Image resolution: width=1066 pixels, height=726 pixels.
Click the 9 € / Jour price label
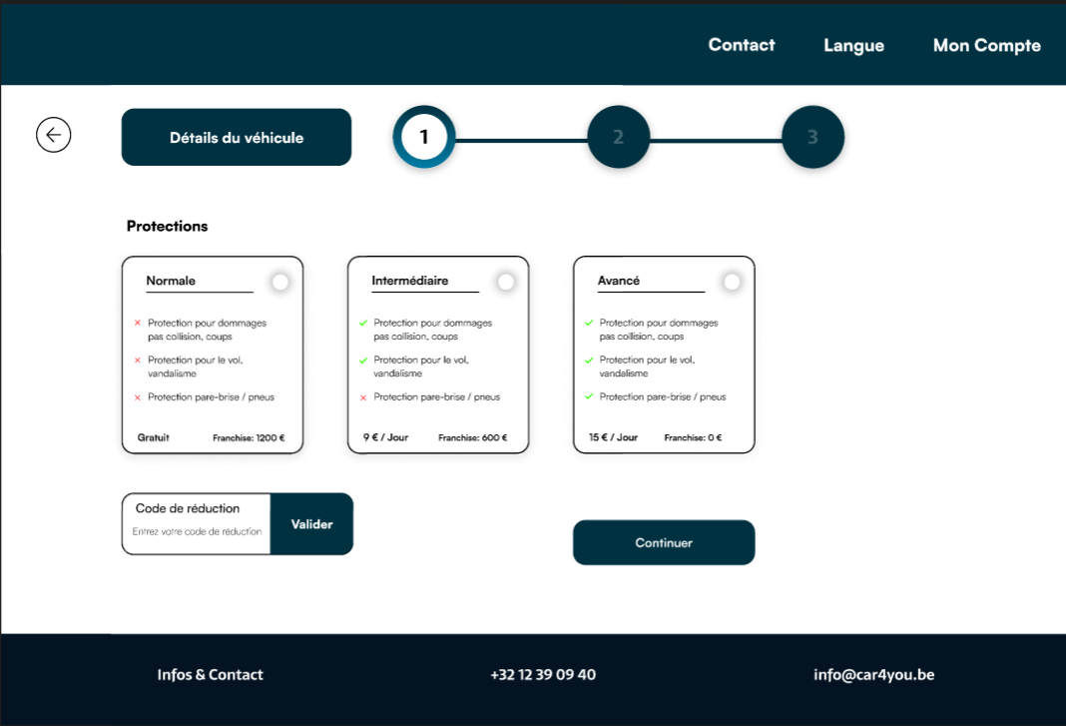coord(385,437)
